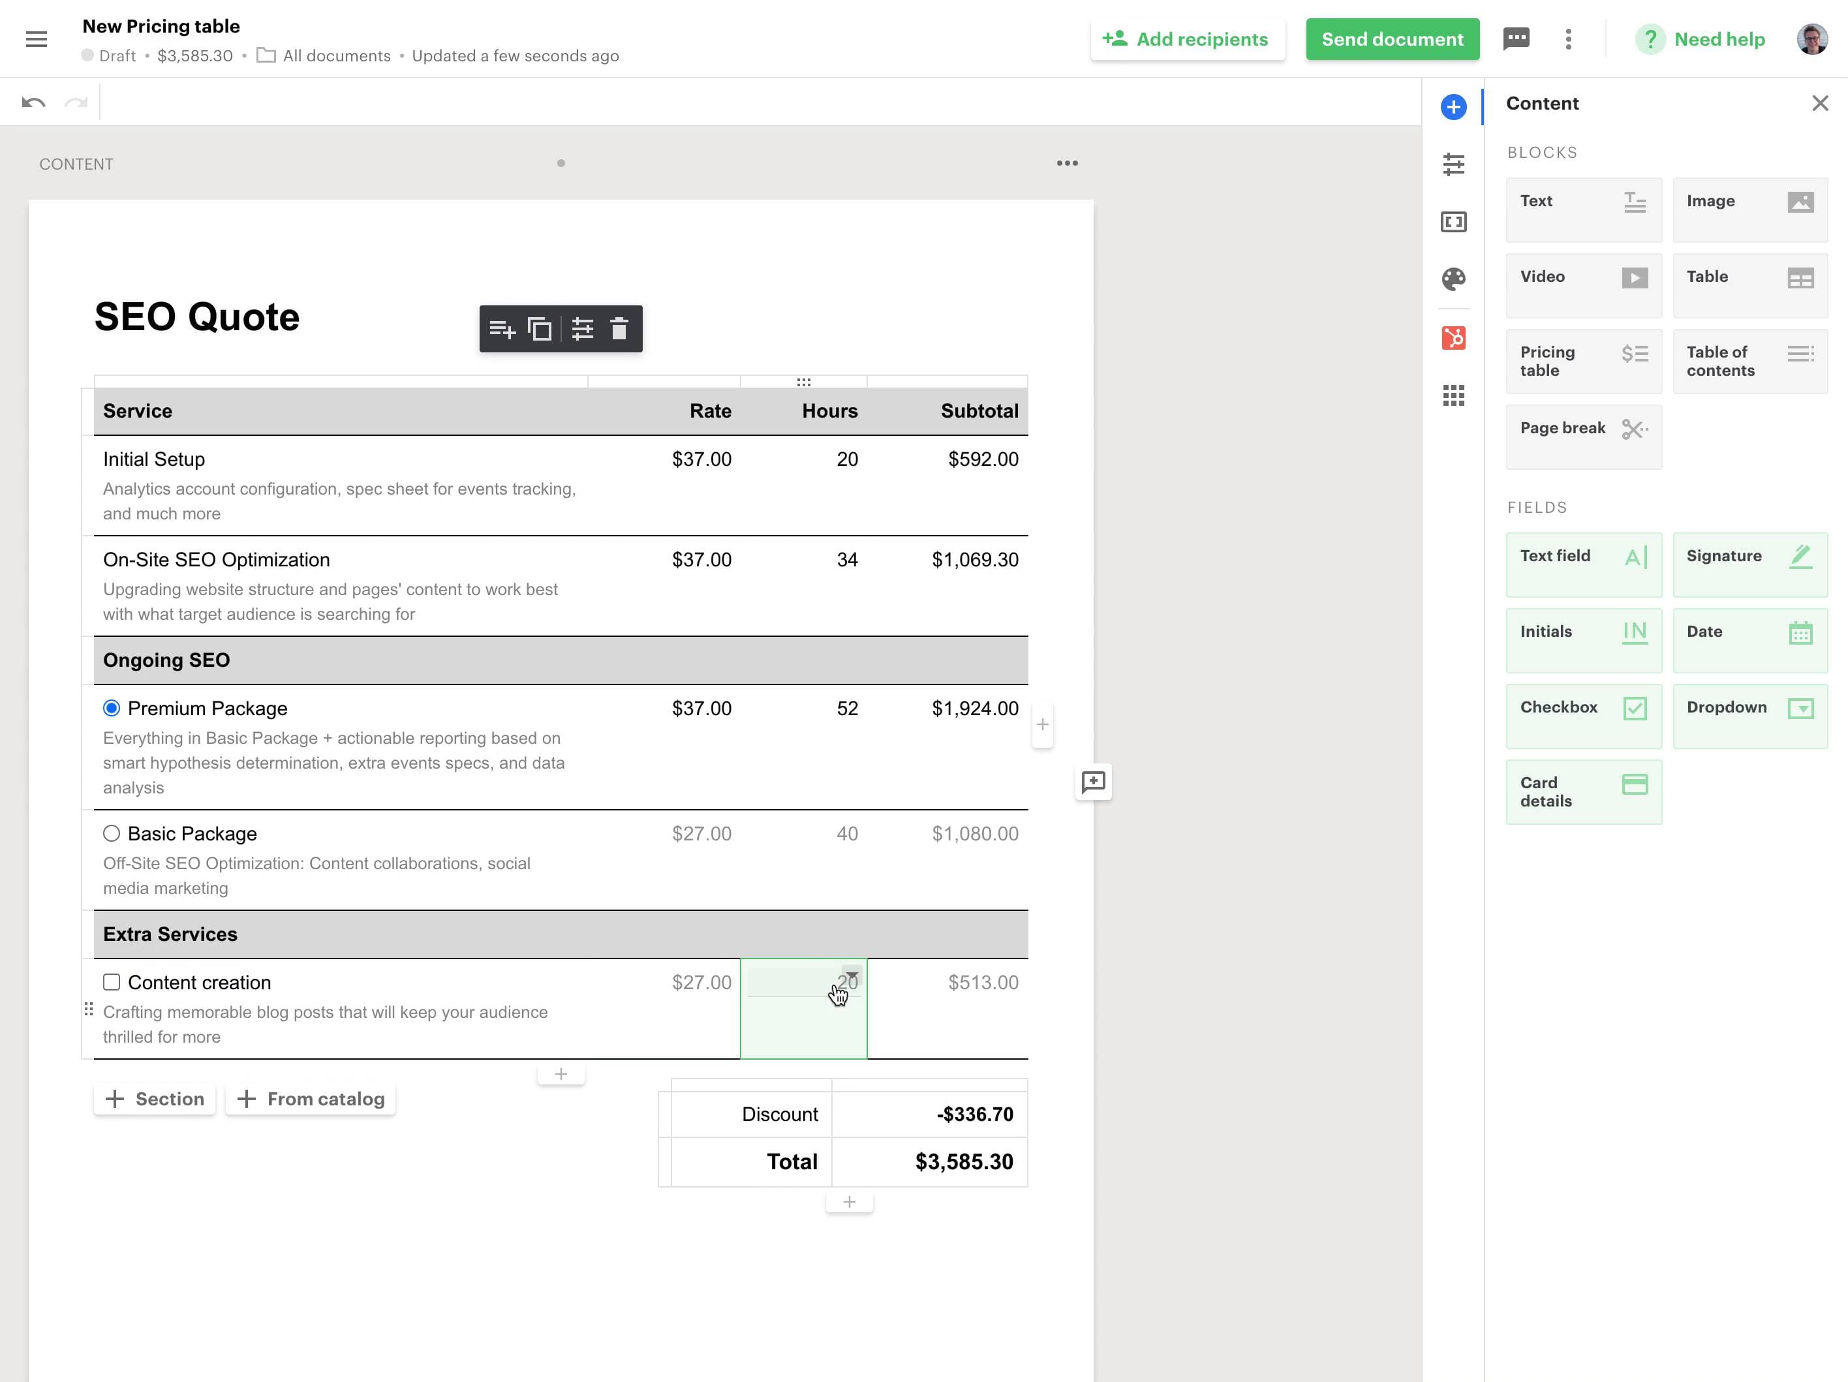The image size is (1848, 1382).
Task: Click the blue add content plus icon
Action: 1453,107
